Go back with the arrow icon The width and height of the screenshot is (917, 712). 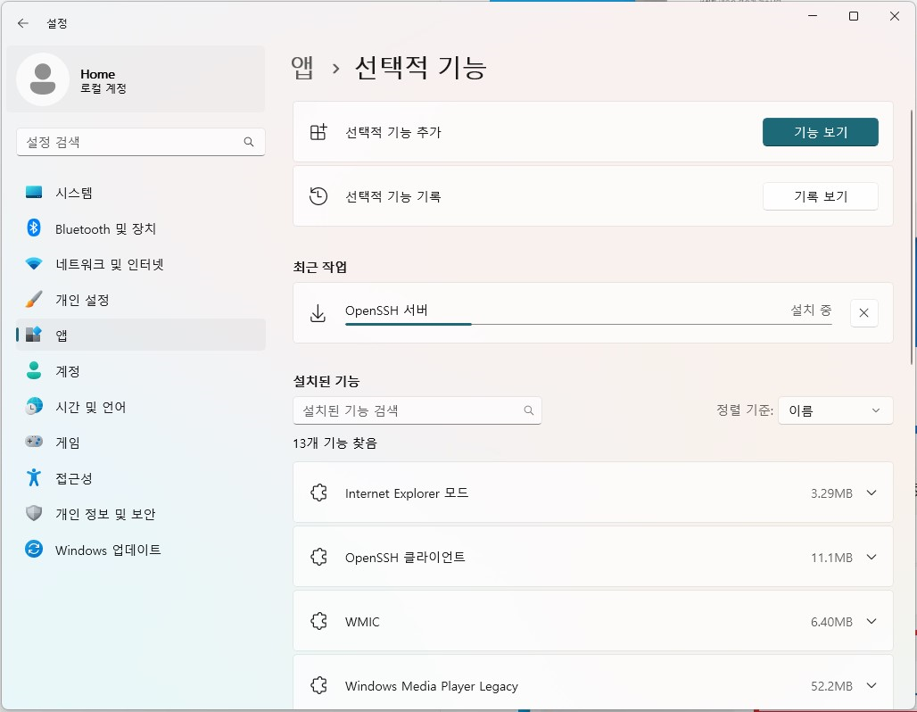coord(23,23)
